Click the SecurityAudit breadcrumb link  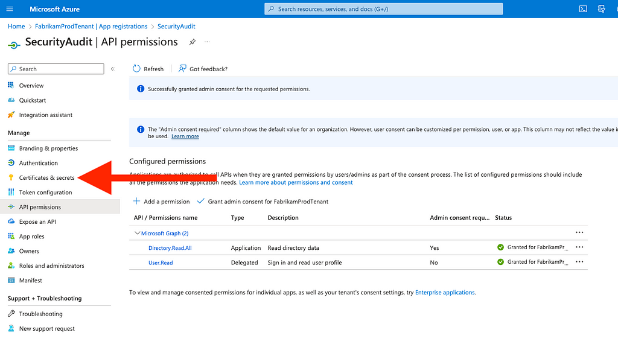[176, 27]
